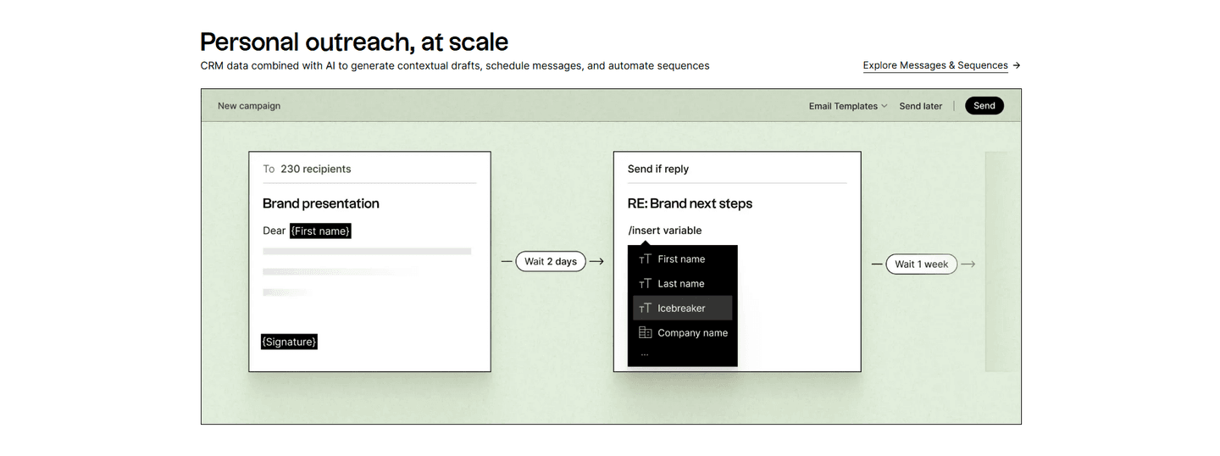Click the company record icon beside Company name
The image size is (1220, 456).
tap(645, 333)
